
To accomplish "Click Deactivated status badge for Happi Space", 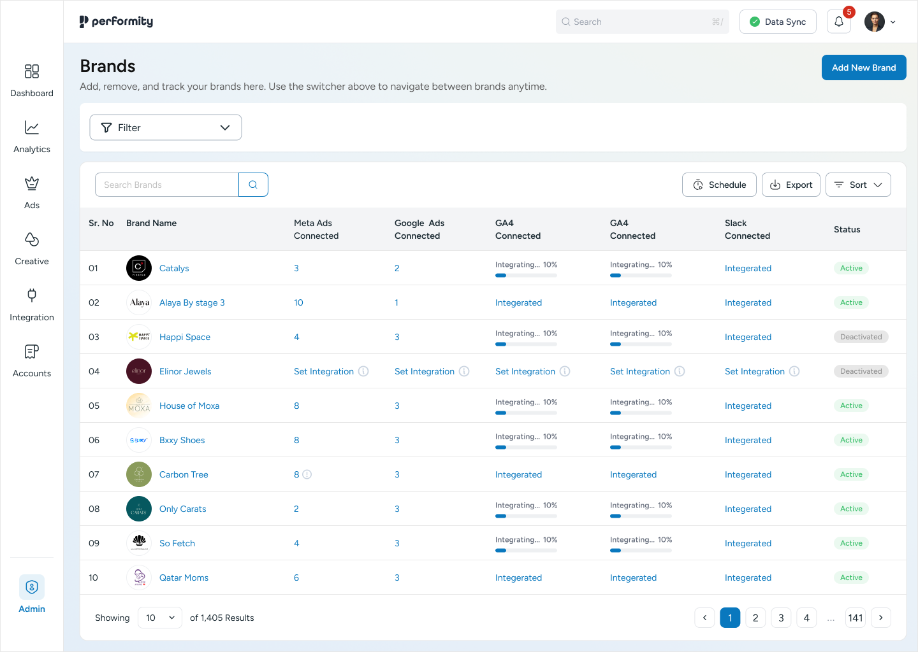I will 861,337.
